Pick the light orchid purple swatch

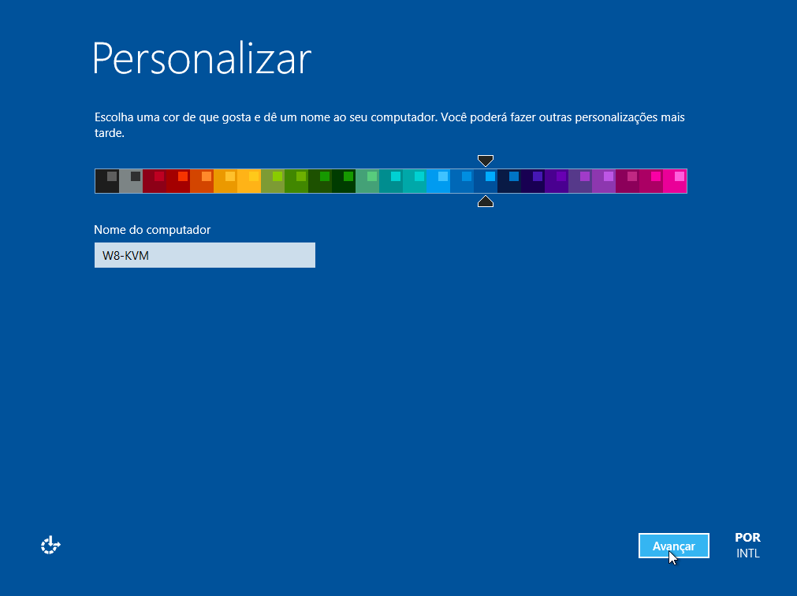click(x=603, y=181)
